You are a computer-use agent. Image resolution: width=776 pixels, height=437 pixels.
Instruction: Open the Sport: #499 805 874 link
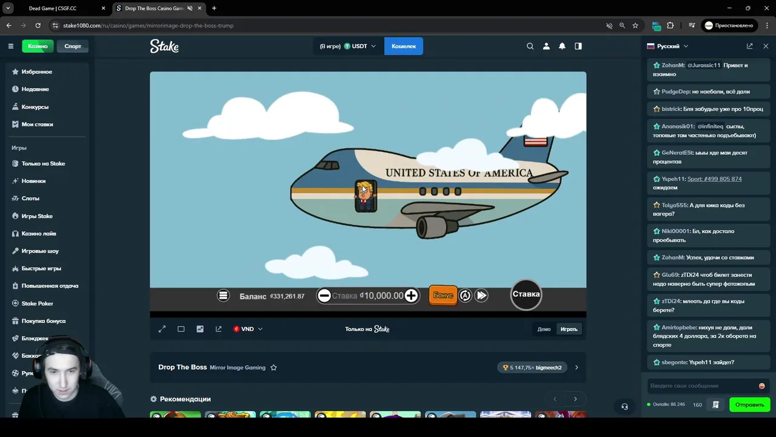pos(714,179)
